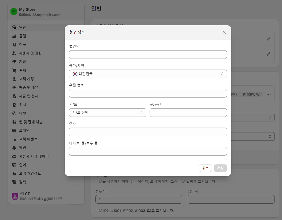Select 도메인 in settings sidebar
282x220 pixels.
46,131
